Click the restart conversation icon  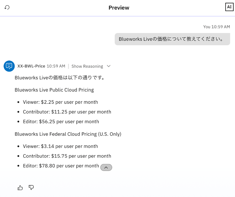[7, 7]
